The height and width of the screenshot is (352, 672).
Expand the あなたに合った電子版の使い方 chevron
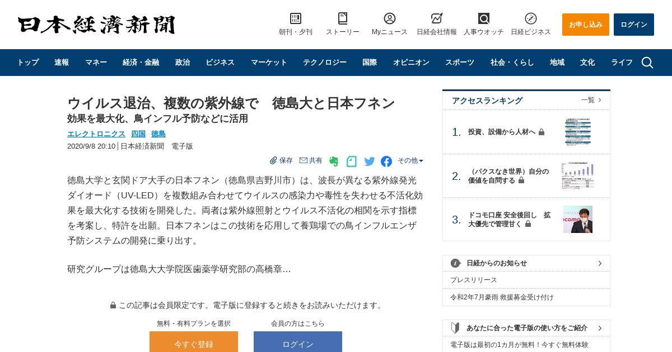click(x=600, y=328)
